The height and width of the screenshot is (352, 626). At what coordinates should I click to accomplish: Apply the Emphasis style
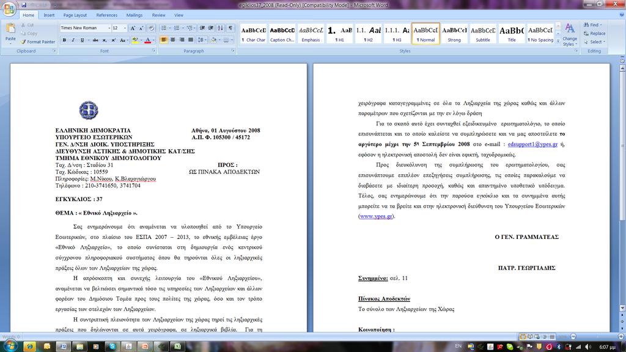coord(311,34)
